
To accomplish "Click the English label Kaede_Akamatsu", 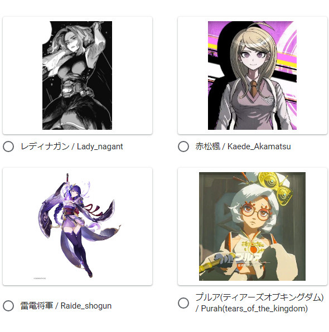I will click(259, 147).
